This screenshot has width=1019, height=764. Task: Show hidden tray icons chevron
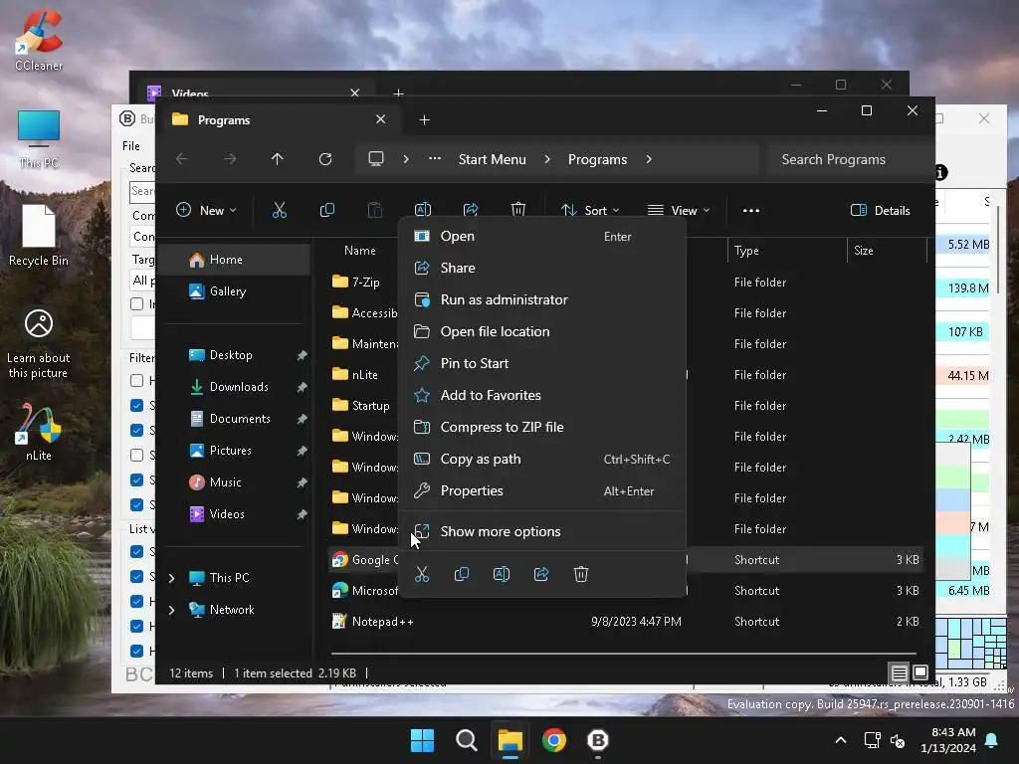point(840,740)
